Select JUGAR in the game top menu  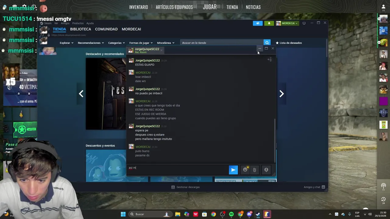(210, 7)
